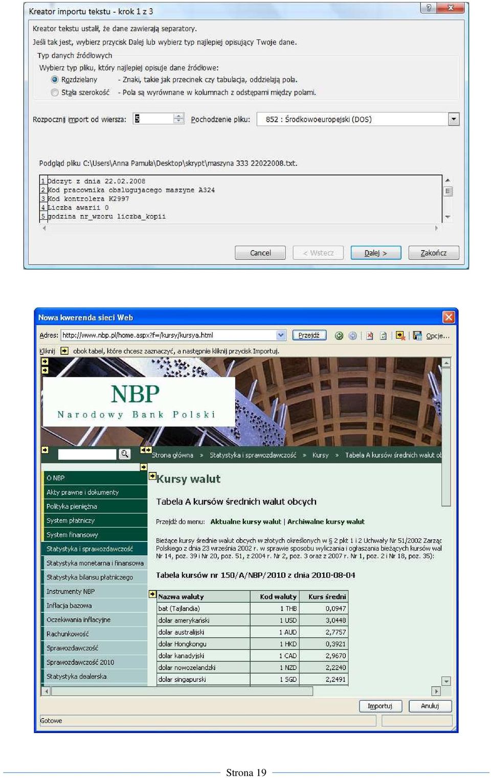
Task: Open O NBP in the sidebar menu
Action: [95, 478]
